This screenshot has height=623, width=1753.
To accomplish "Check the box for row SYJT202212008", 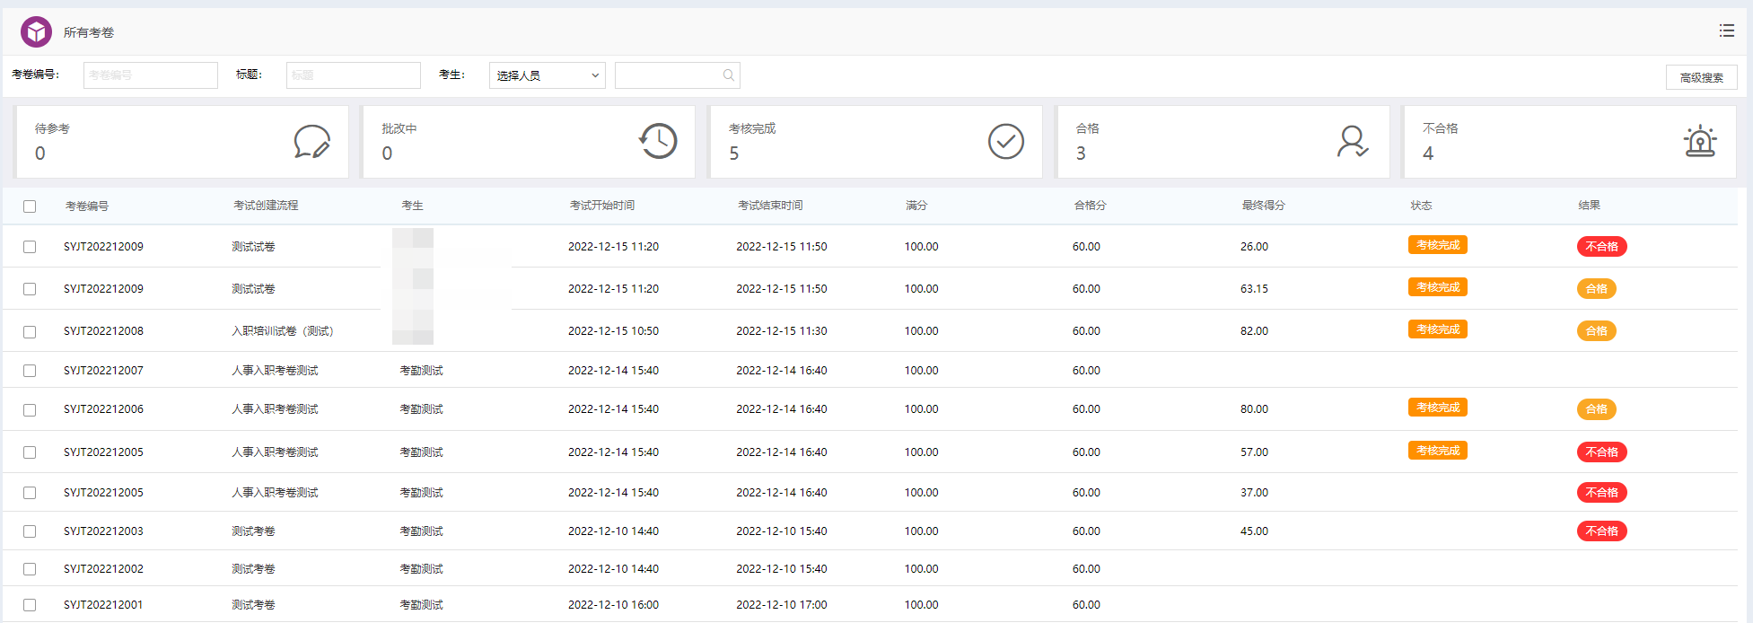I will tap(30, 332).
